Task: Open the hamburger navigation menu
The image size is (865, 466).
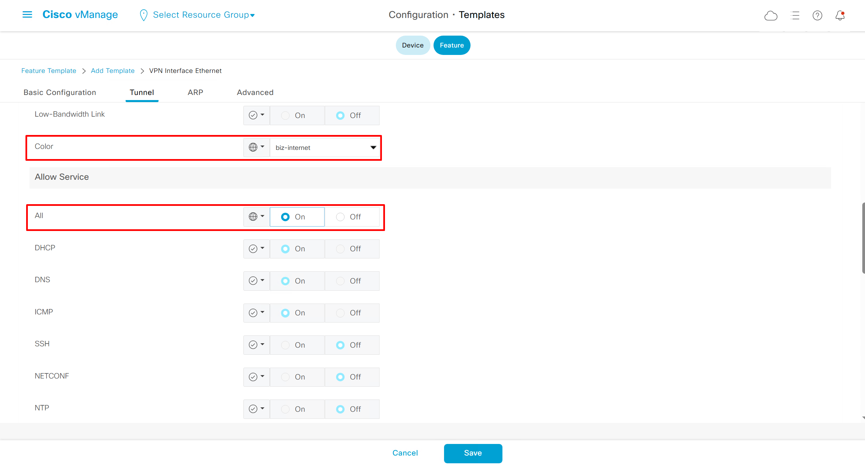Action: [27, 15]
